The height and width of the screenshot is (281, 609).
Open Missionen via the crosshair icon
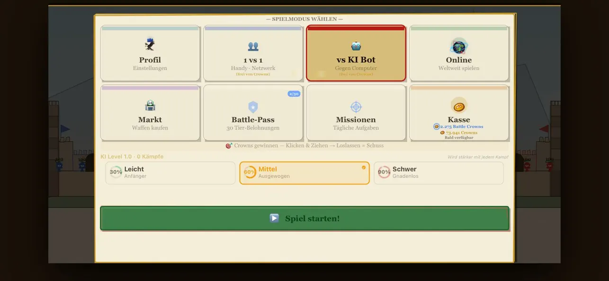point(356,106)
